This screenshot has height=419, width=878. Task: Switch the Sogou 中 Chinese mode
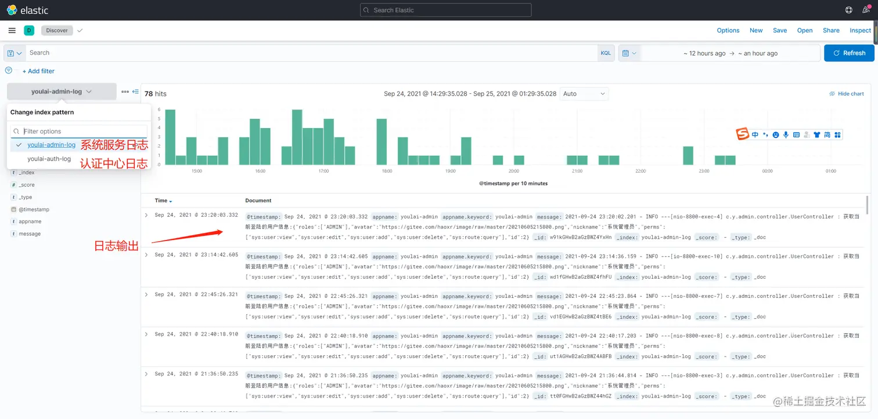click(755, 134)
